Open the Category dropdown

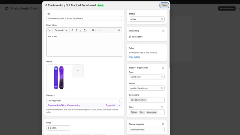coord(84,100)
